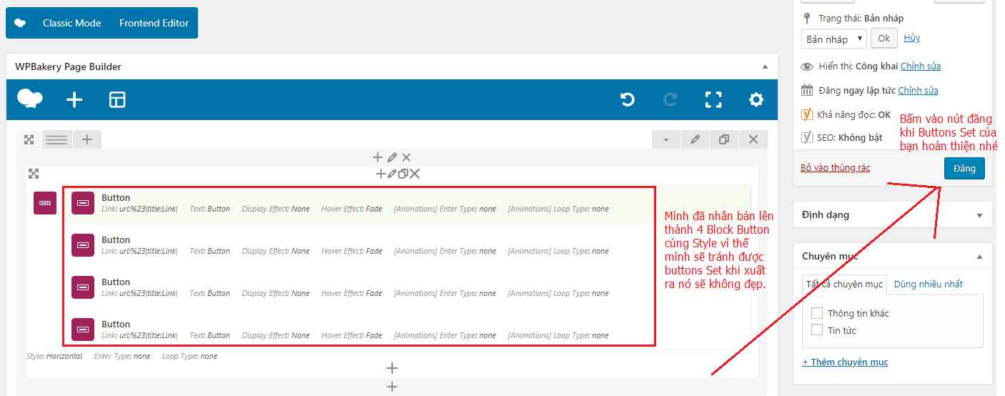Add a button to the Buttons Set via plus
The image size is (1005, 396).
(381, 174)
